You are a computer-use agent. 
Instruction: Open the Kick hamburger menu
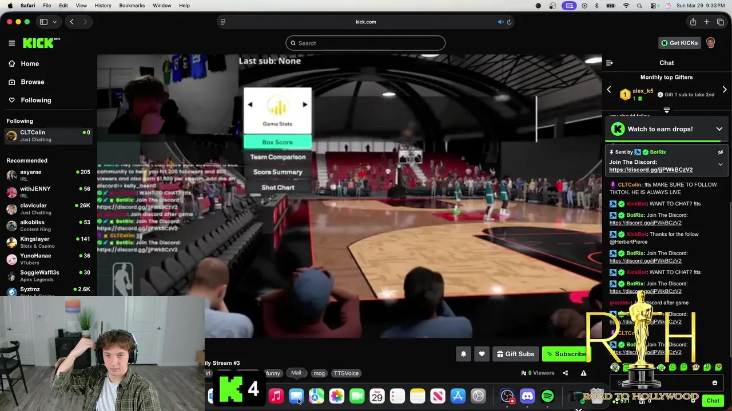11,43
